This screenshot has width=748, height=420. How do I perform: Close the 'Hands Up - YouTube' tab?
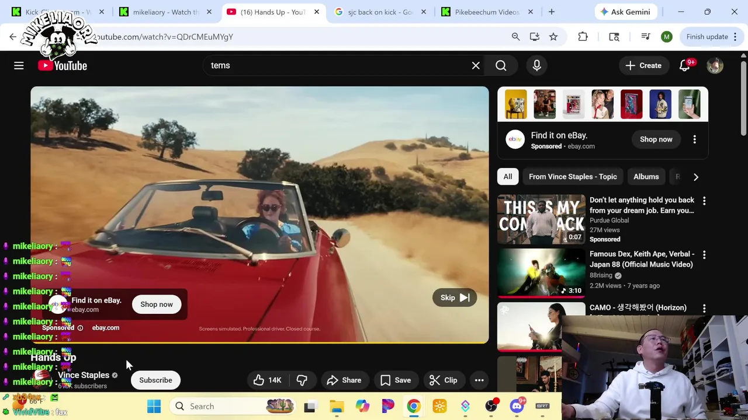pyautogui.click(x=317, y=12)
